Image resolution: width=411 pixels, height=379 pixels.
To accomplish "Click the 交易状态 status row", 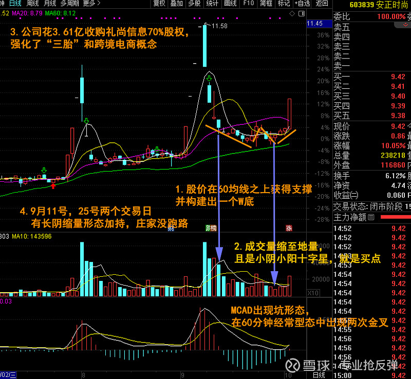I will pos(371,207).
